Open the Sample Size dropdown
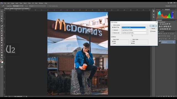 (18, 6)
